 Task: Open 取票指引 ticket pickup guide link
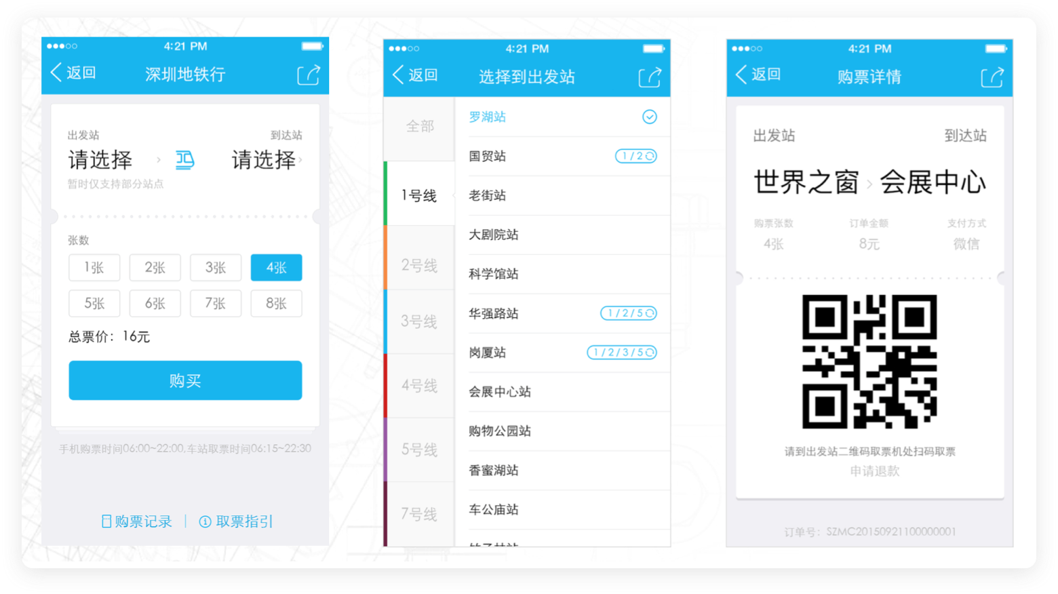coord(236,521)
